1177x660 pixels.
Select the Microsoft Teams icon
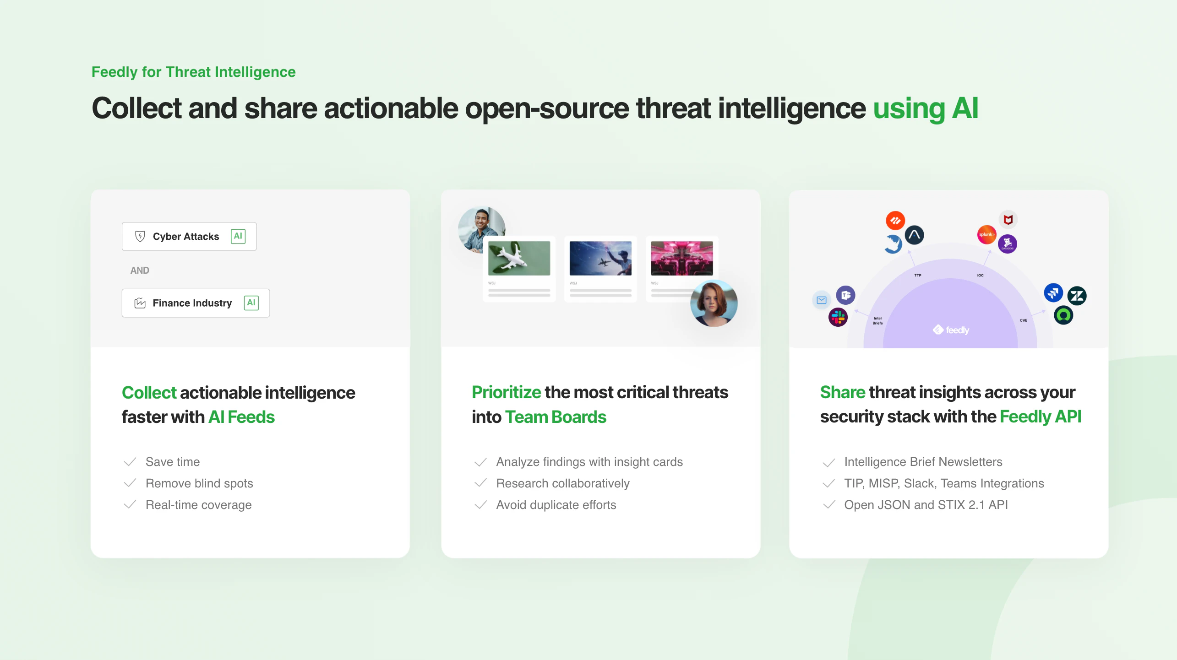point(846,295)
